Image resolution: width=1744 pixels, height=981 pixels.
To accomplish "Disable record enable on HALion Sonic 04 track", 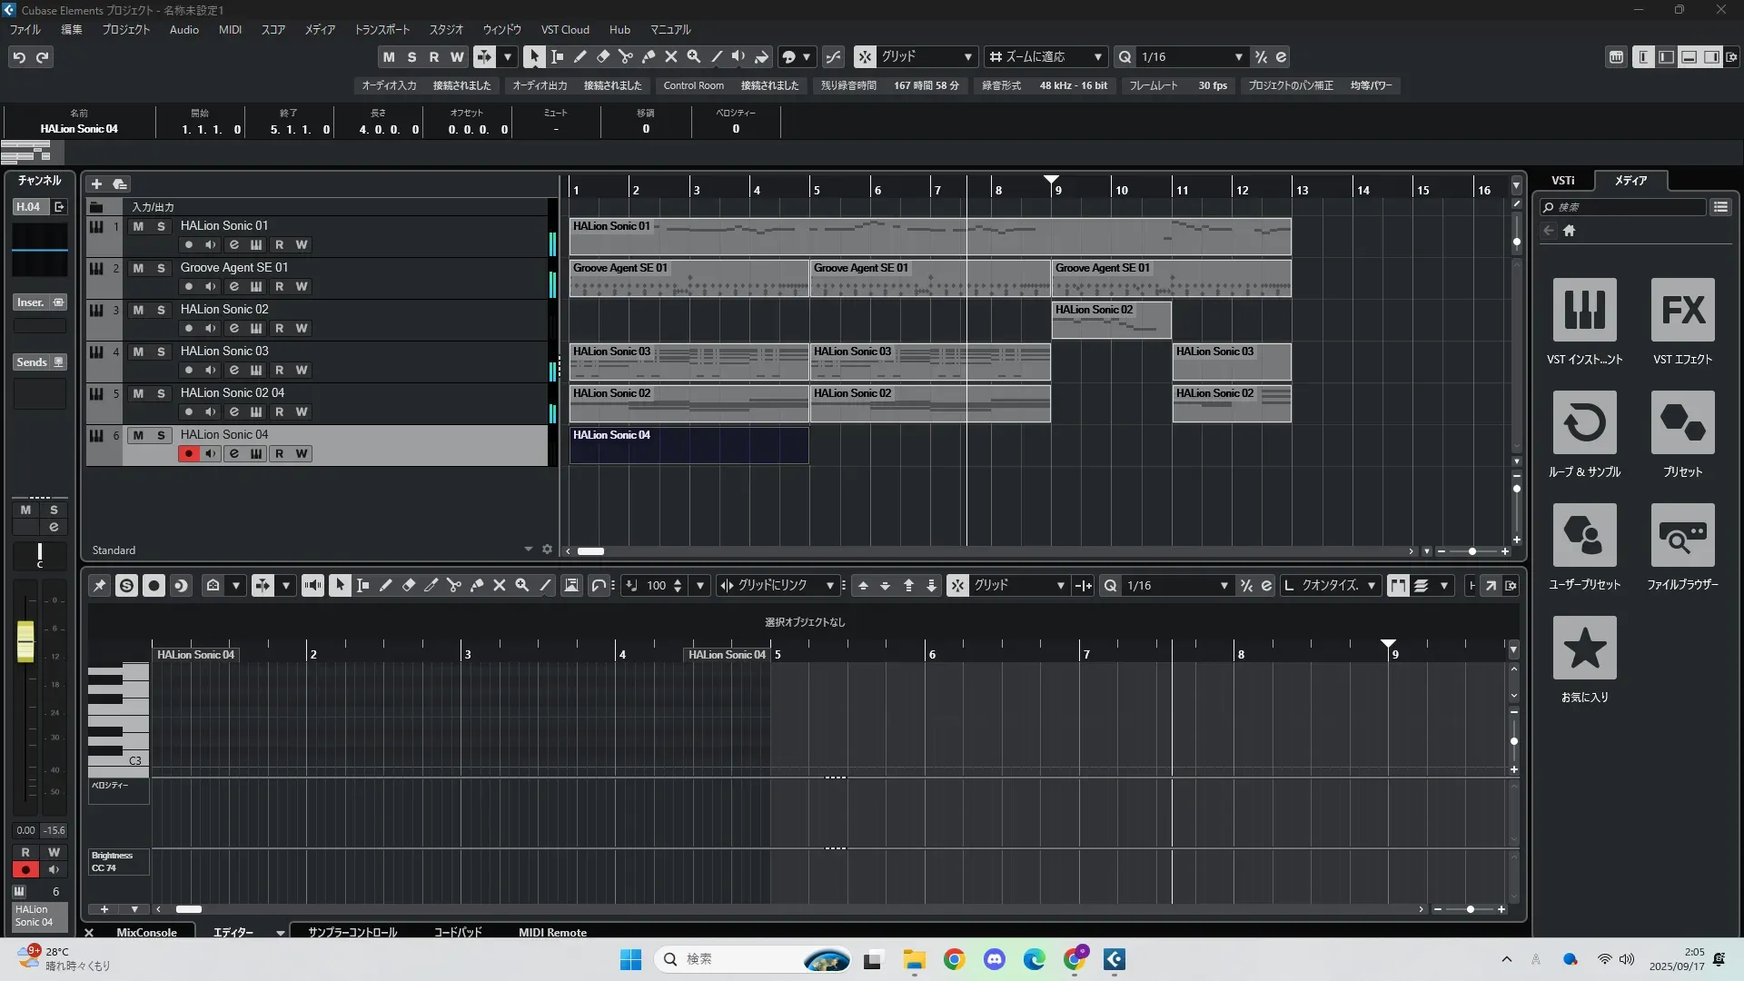I will click(x=188, y=454).
